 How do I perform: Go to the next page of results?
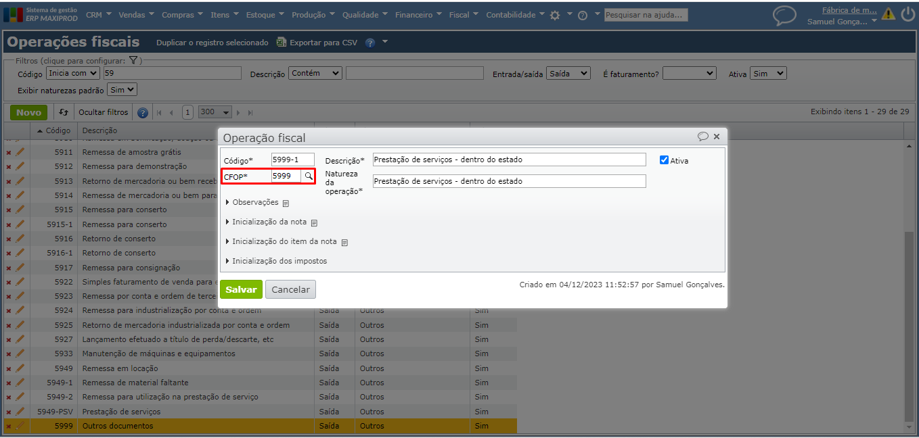[239, 113]
